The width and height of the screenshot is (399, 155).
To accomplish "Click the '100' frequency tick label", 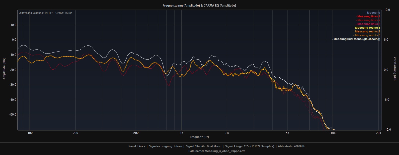I will click(30, 133).
